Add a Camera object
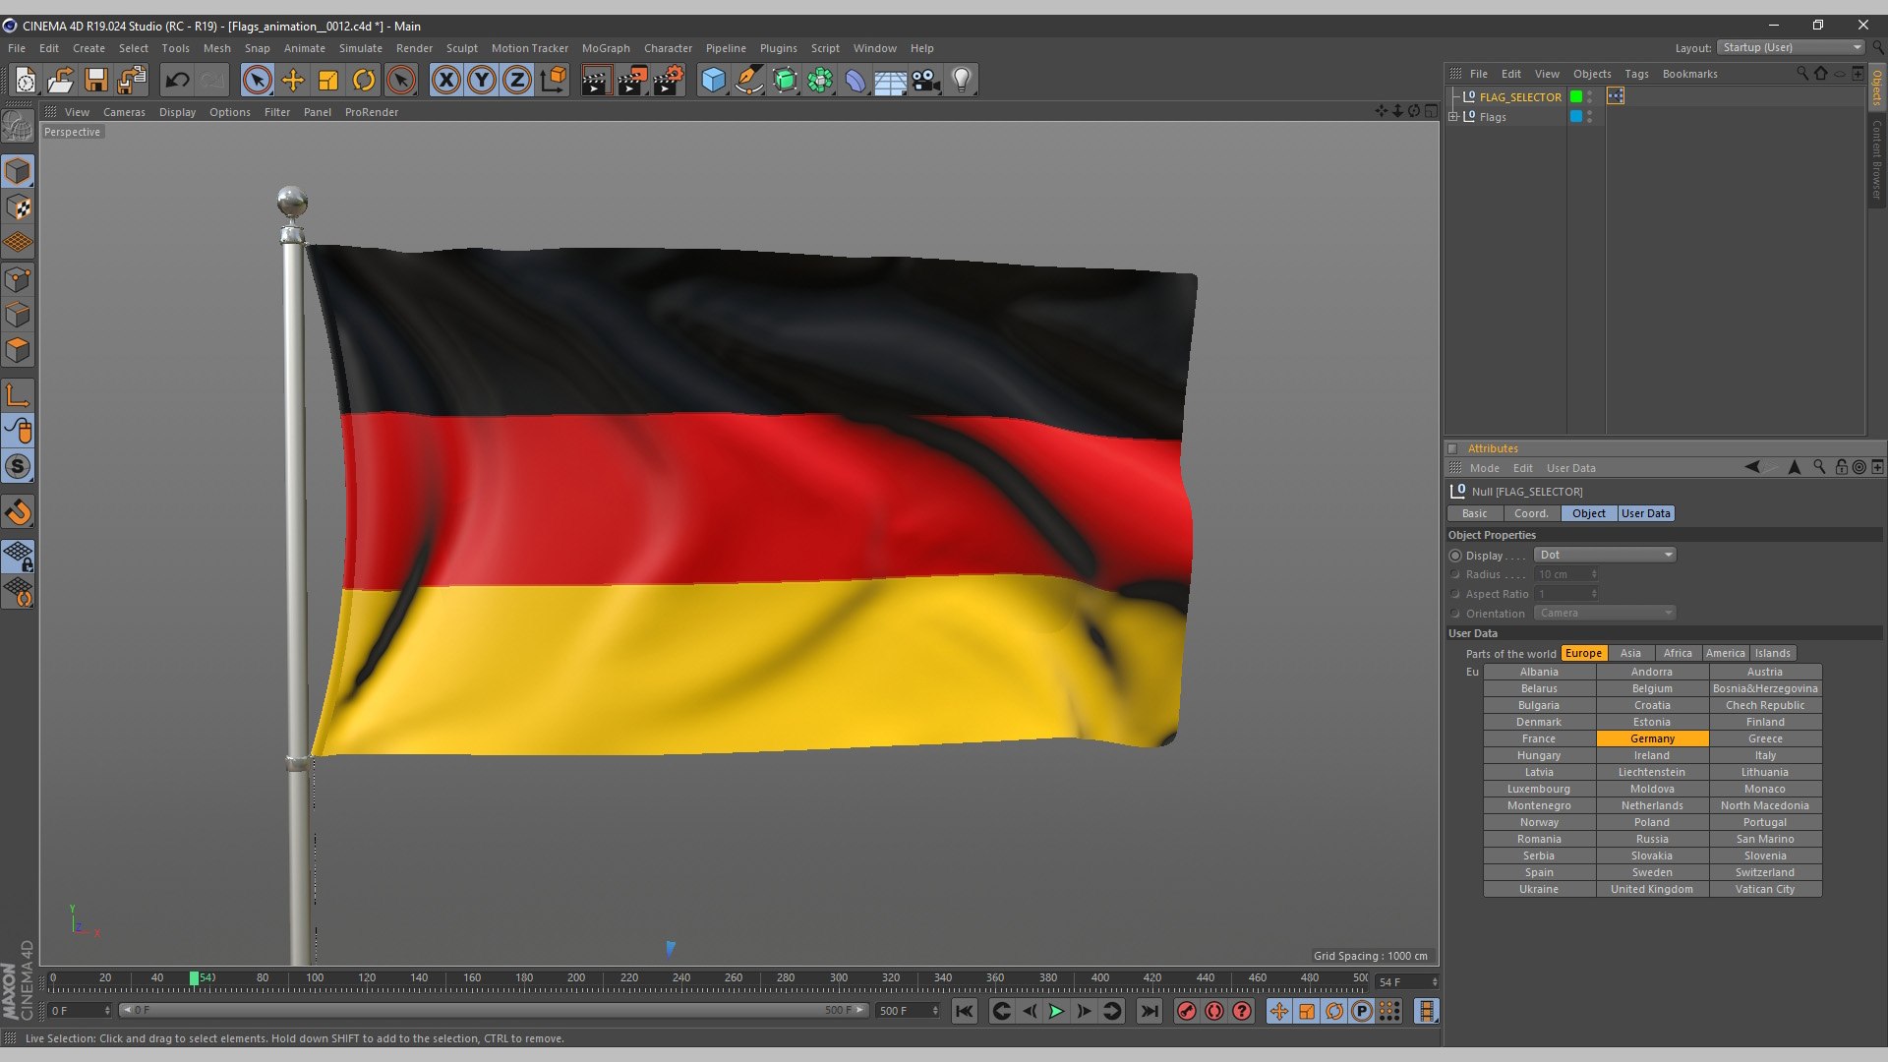The image size is (1888, 1062). point(926,80)
